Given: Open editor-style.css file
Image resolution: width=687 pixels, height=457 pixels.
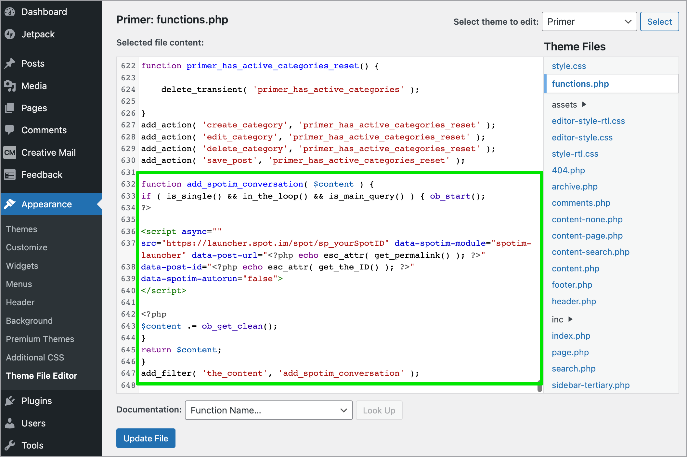Looking at the screenshot, I should (582, 137).
